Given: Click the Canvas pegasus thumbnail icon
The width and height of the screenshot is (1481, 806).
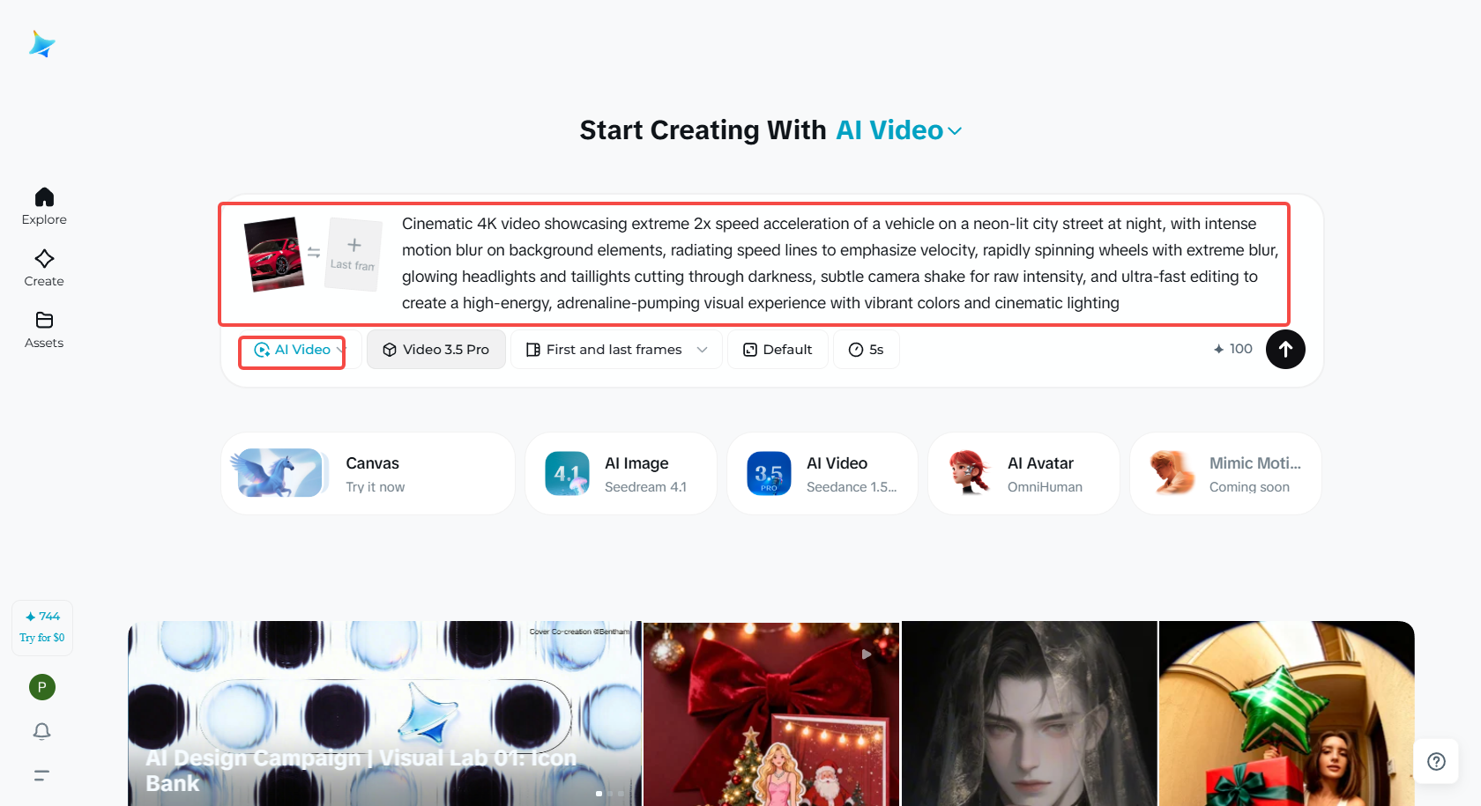Looking at the screenshot, I should coord(280,473).
